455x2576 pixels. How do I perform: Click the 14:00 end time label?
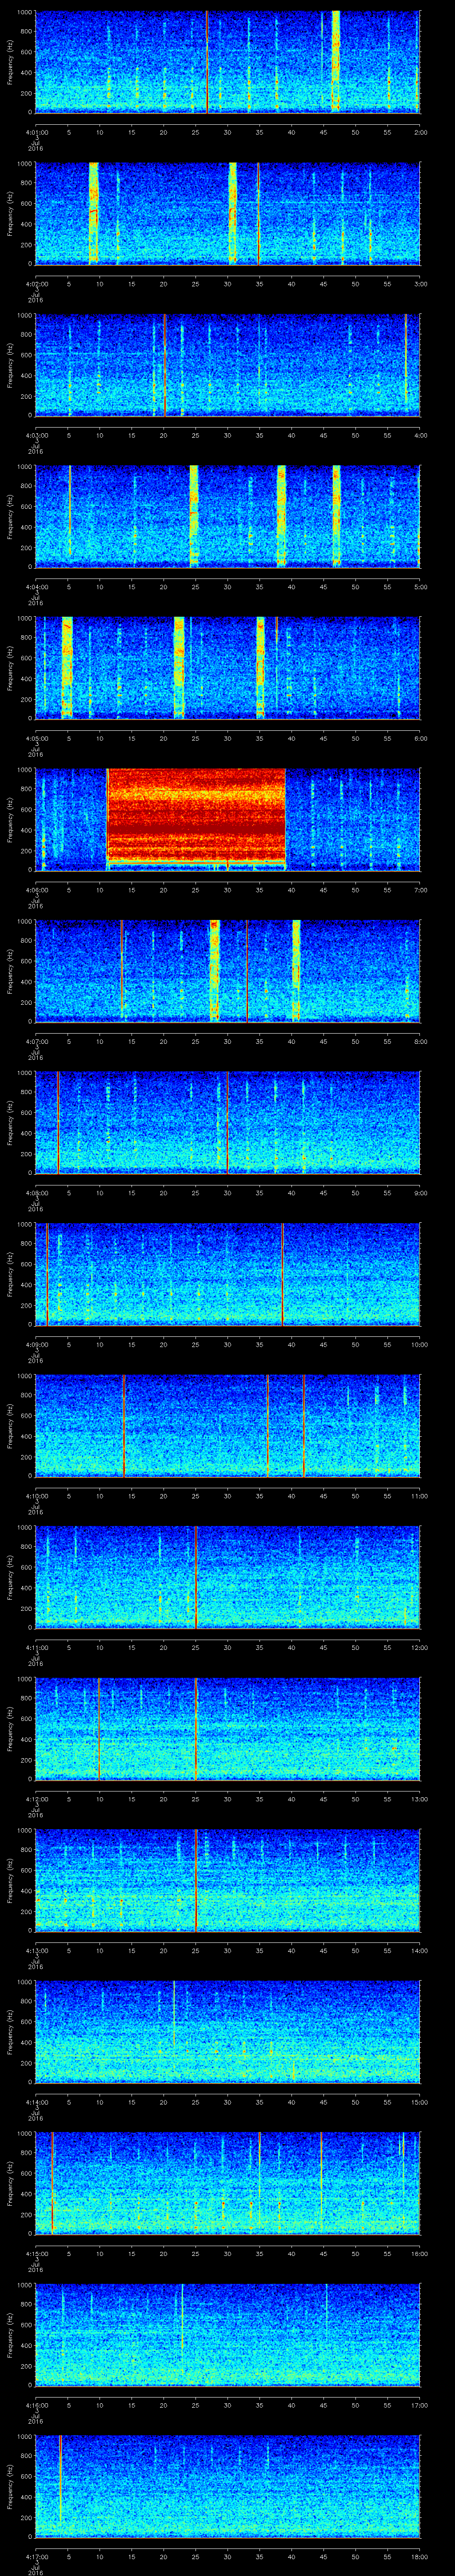419,1950
